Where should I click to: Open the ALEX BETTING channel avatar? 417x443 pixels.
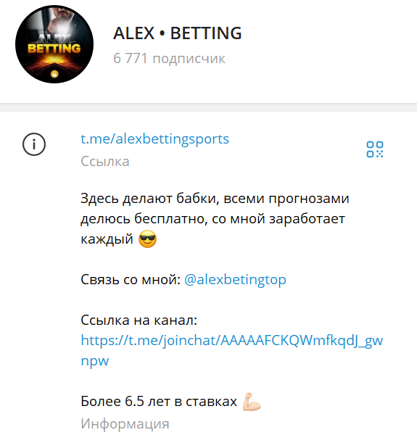54,44
